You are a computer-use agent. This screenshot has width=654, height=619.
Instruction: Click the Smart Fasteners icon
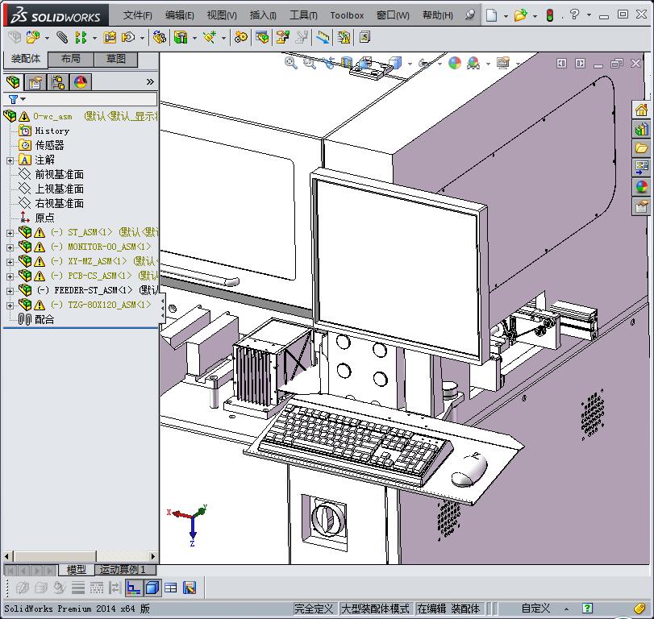click(x=110, y=38)
